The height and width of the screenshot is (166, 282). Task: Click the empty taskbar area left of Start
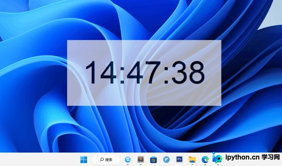coord(40,159)
